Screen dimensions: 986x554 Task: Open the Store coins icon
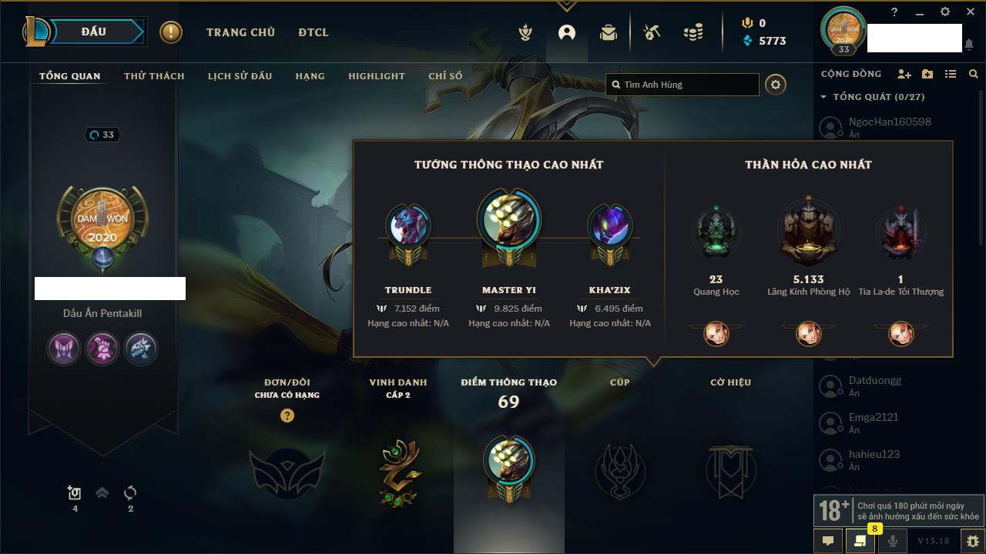(x=693, y=32)
